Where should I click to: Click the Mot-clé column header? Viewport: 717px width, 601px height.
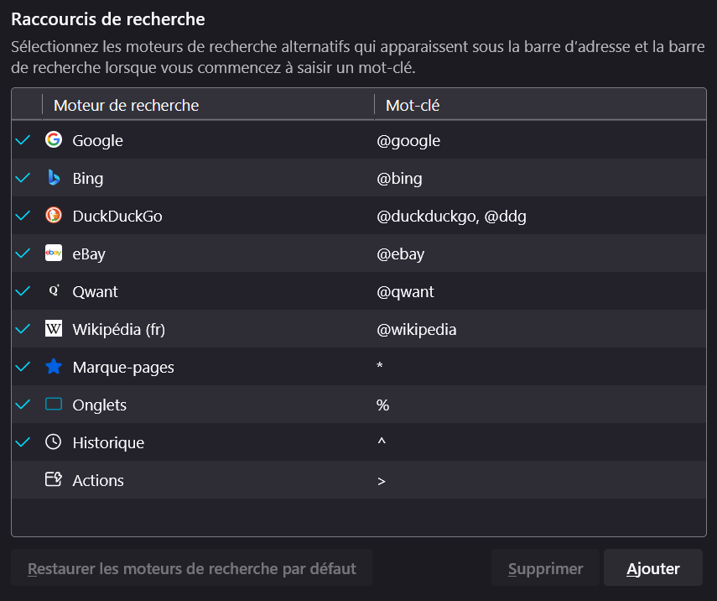413,106
